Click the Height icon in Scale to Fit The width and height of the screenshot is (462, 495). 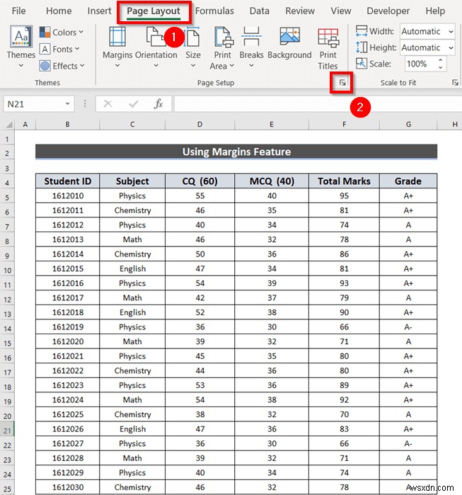[x=361, y=47]
